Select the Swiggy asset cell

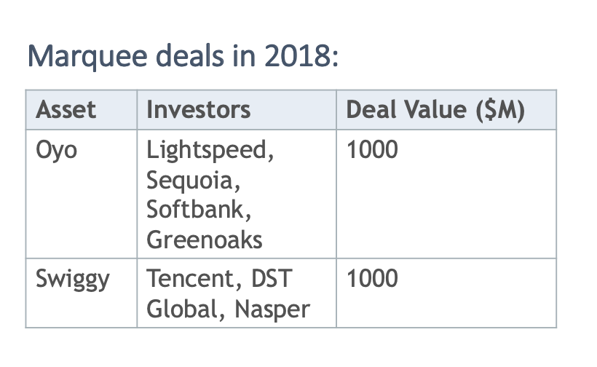pos(73,279)
